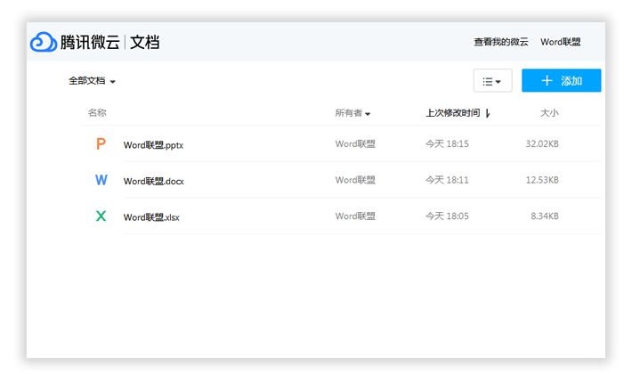Select the owner cell of Word联盟.docx

pyautogui.click(x=355, y=180)
